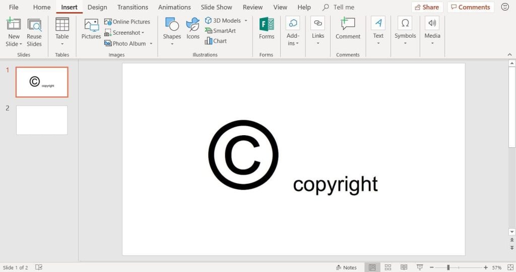Fit slide to current window
The height and width of the screenshot is (272, 516).
click(x=510, y=267)
